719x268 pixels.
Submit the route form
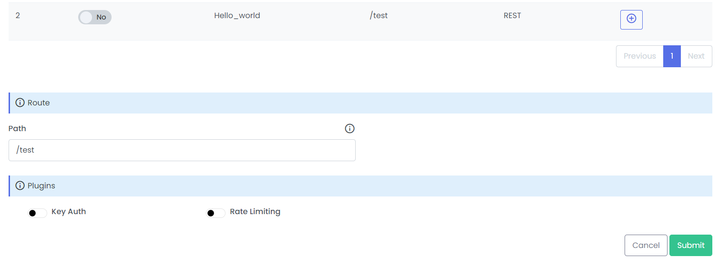pyautogui.click(x=691, y=245)
